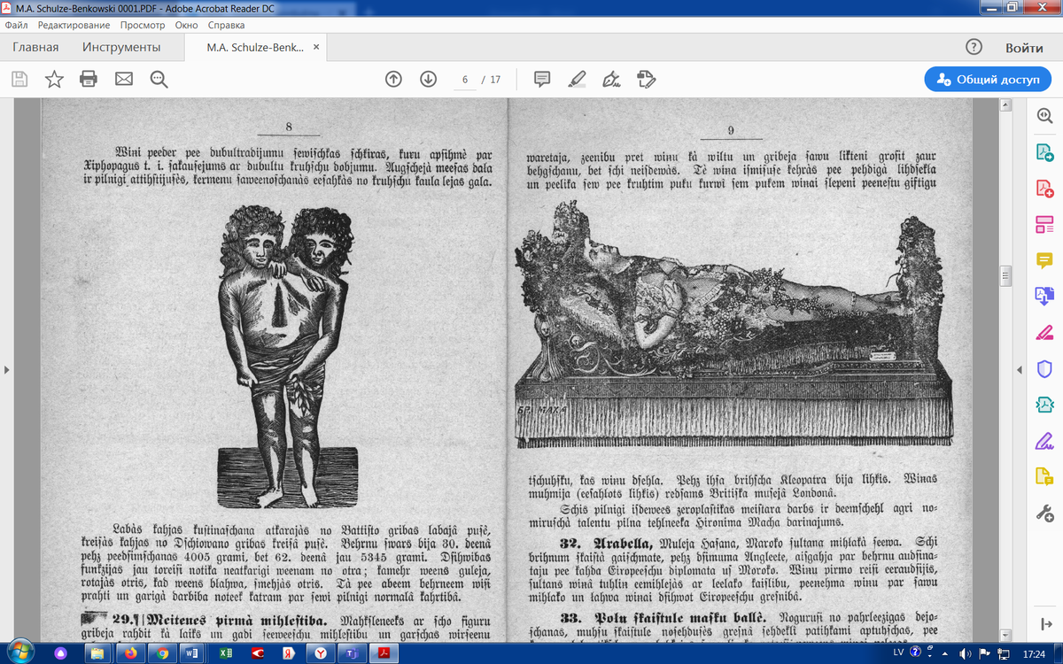1063x664 pixels.
Task: Click the Войти sign-in link
Action: [1024, 48]
